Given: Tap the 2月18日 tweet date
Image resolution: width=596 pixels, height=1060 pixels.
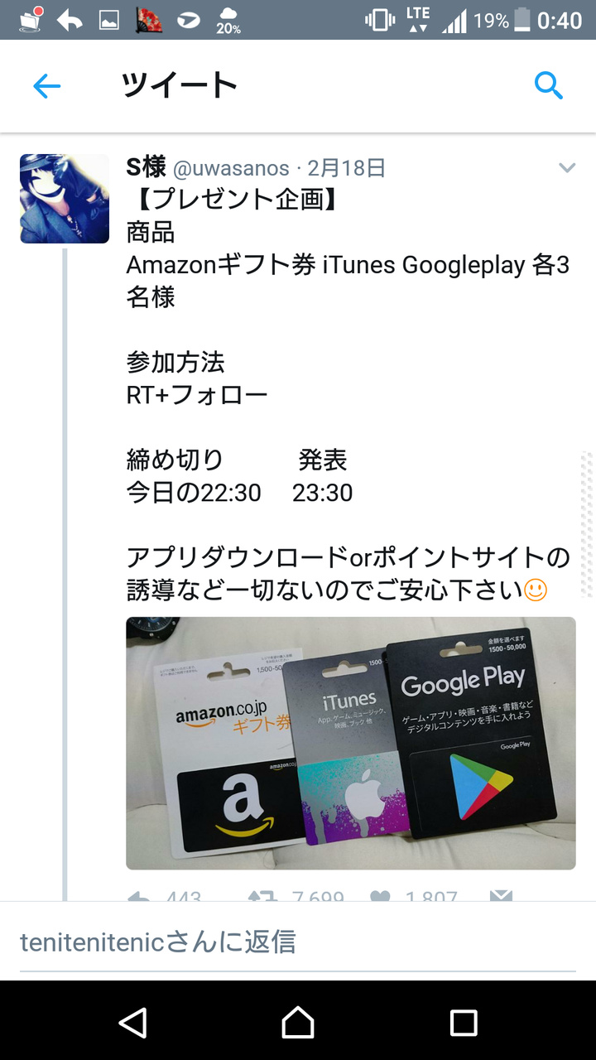Looking at the screenshot, I should 347,168.
